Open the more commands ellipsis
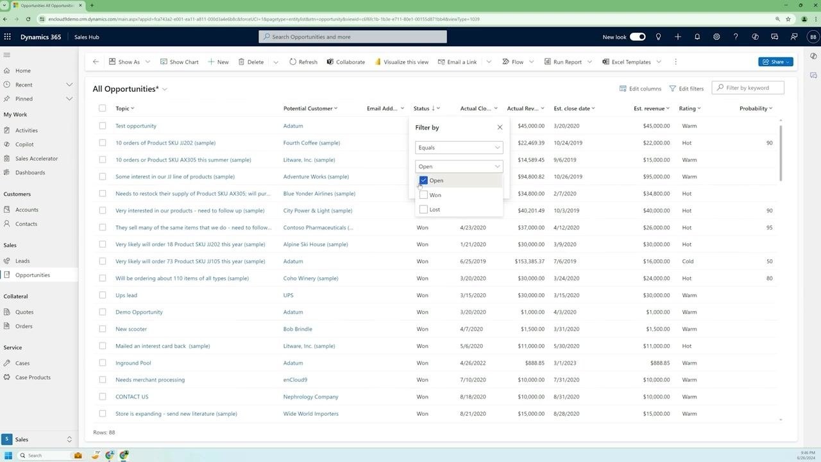 point(675,62)
